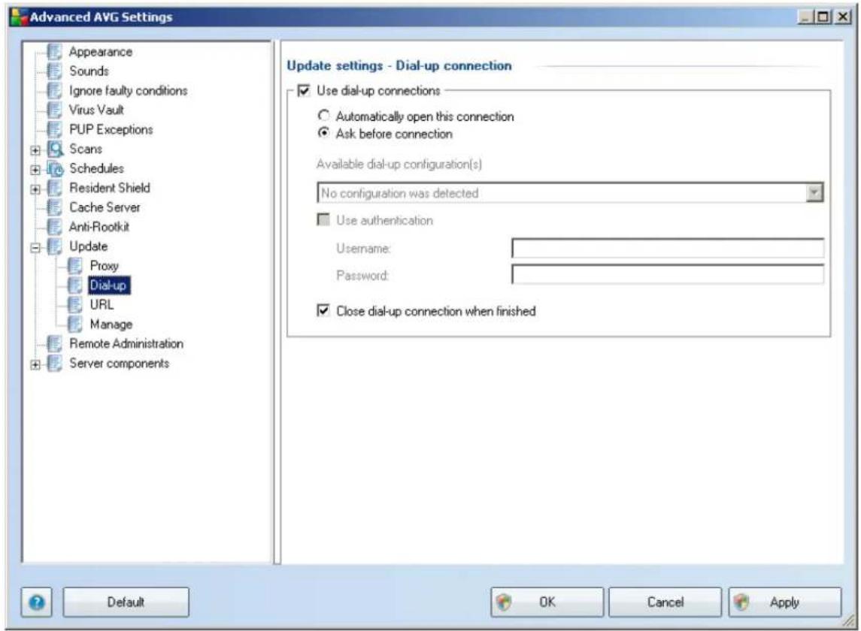Open the Sounds settings page
Screen dimensions: 861x631
click(x=89, y=71)
